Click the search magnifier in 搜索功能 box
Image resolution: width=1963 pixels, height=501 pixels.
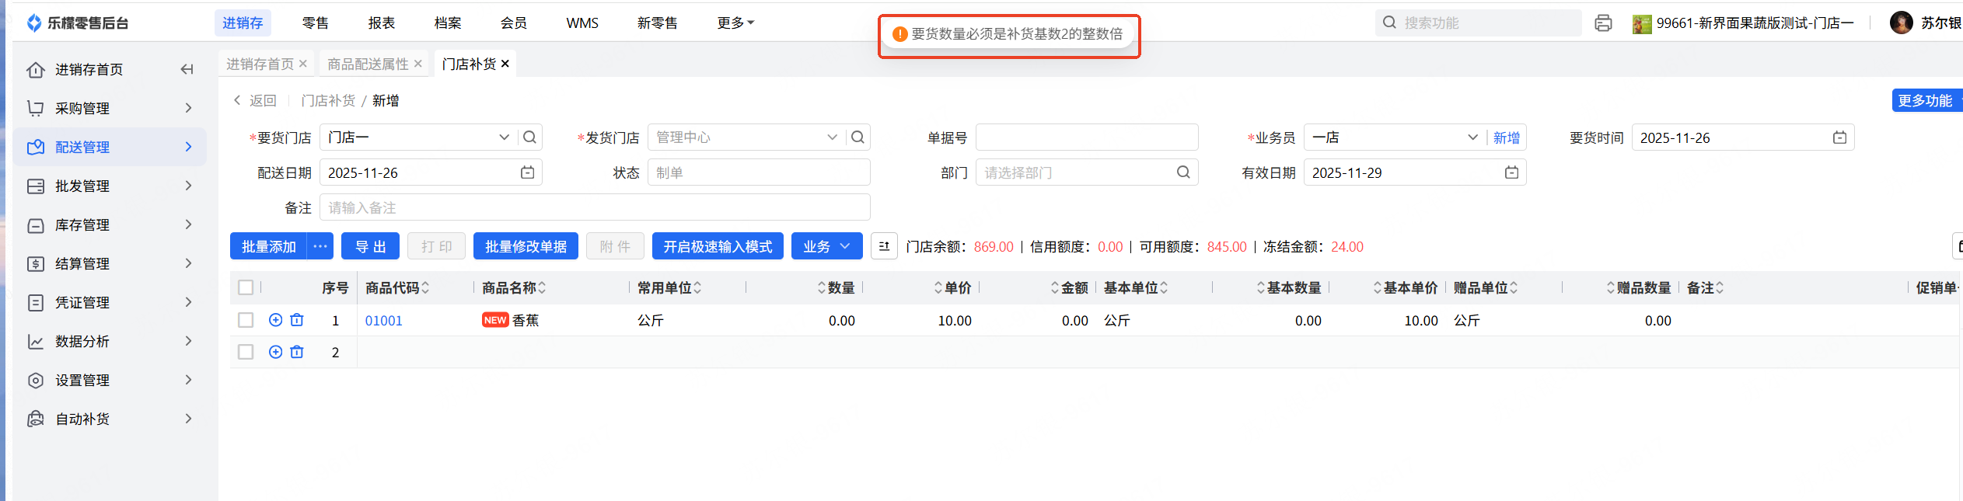click(x=1389, y=23)
